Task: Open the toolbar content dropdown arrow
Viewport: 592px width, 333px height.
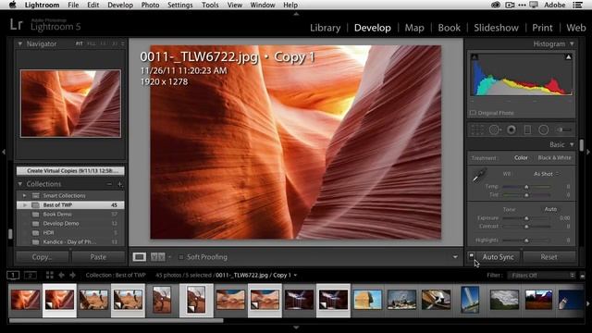Action: click(x=455, y=257)
